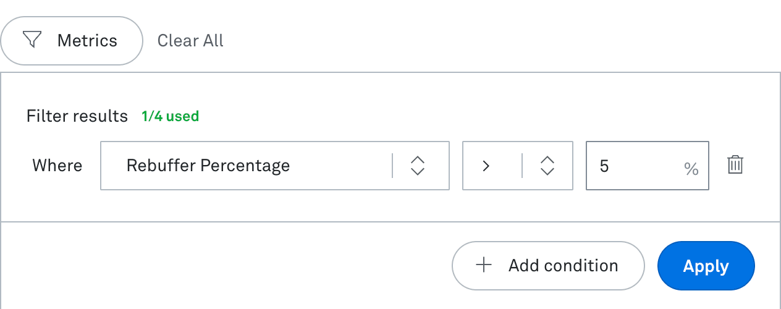The image size is (781, 309).
Task: Click the greater-than operator symbol
Action: pyautogui.click(x=486, y=166)
